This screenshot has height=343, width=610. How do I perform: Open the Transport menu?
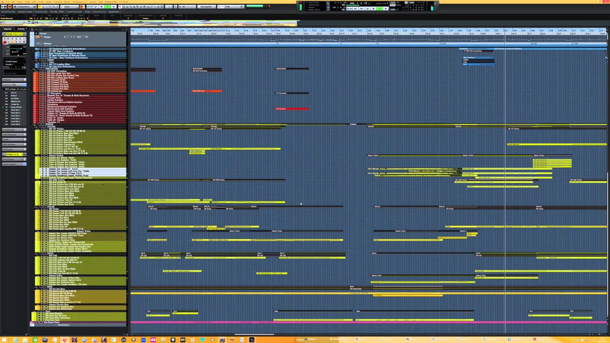tap(58, 2)
